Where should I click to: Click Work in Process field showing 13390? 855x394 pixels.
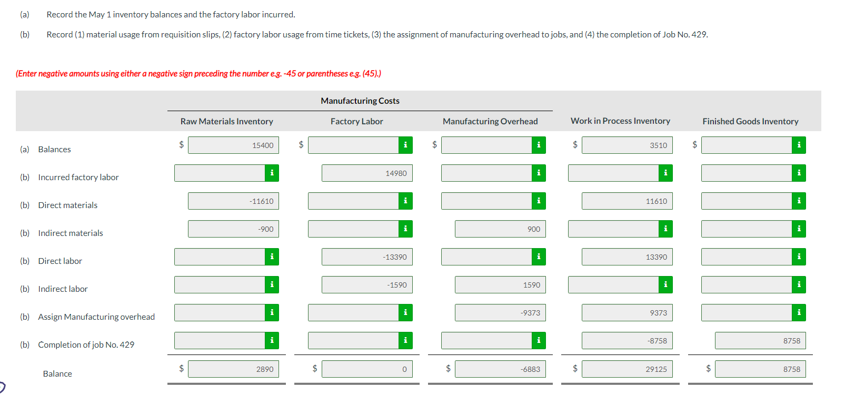pos(627,257)
